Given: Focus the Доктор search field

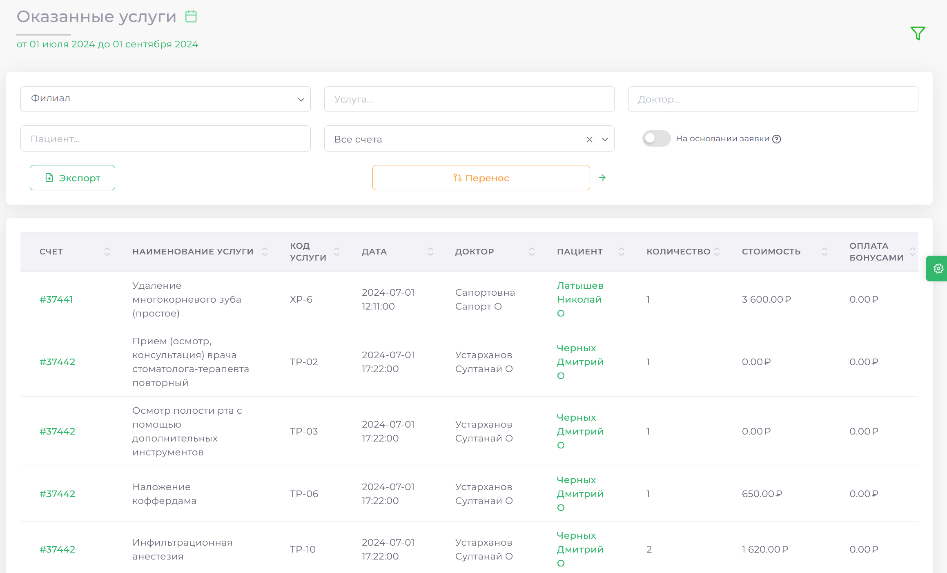Looking at the screenshot, I should coord(773,99).
